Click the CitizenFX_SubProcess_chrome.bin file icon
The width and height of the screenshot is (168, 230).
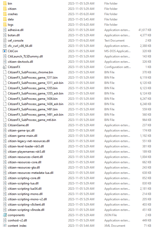[5, 72]
